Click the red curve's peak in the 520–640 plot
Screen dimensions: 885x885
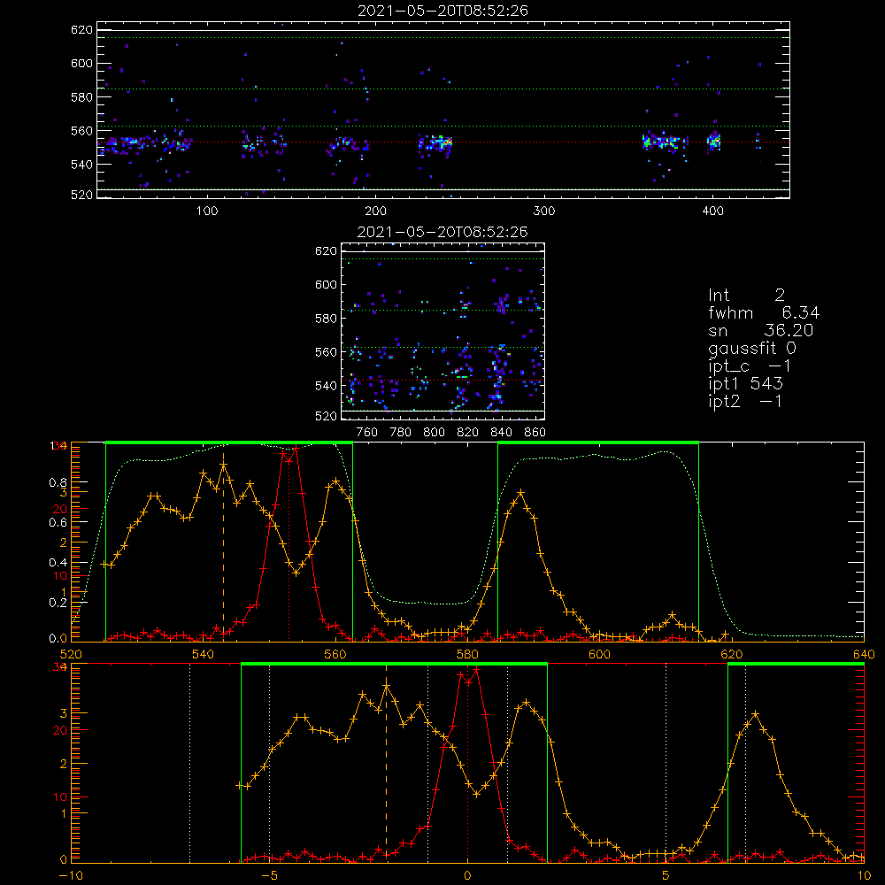[296, 448]
